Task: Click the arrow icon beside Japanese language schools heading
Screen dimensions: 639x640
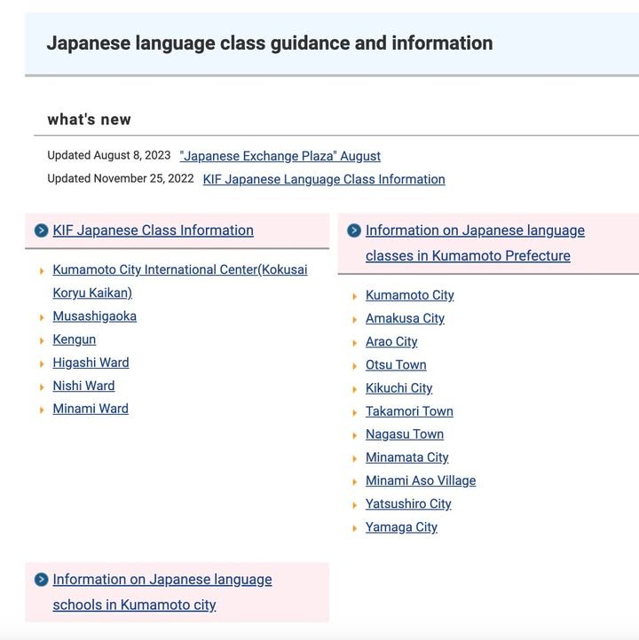Action: tap(41, 580)
